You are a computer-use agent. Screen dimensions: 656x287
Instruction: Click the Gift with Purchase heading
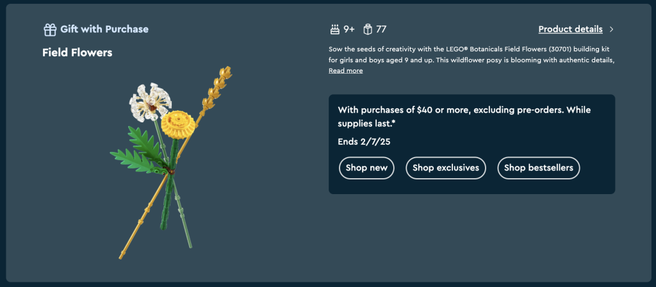pos(104,29)
